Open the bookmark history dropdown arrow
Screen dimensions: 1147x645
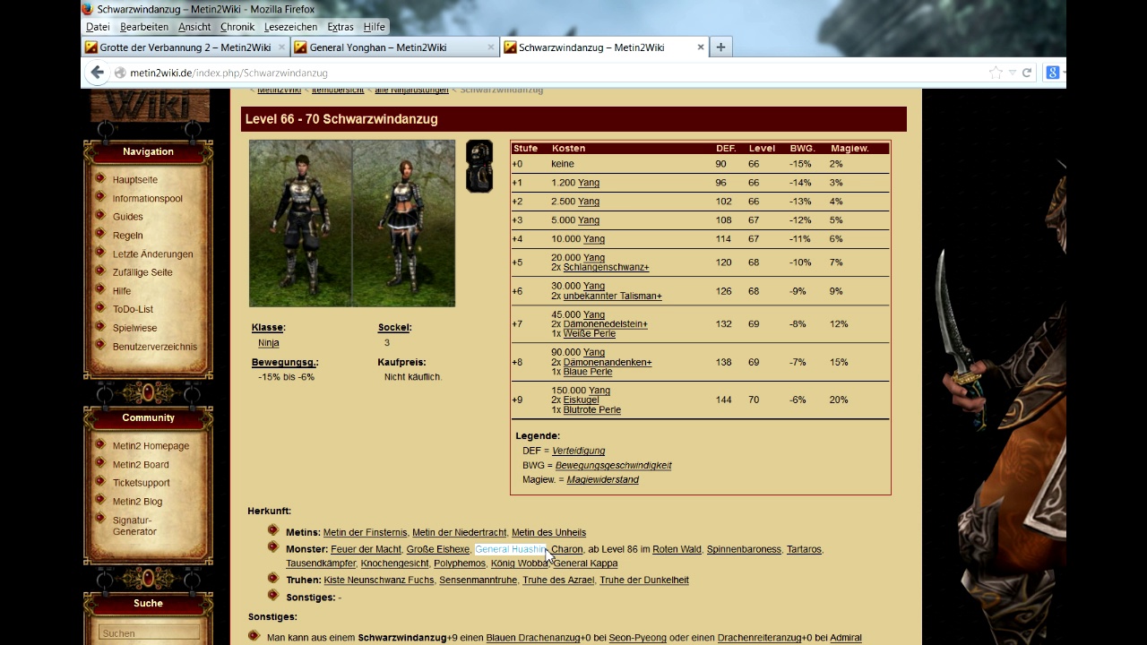point(1012,73)
